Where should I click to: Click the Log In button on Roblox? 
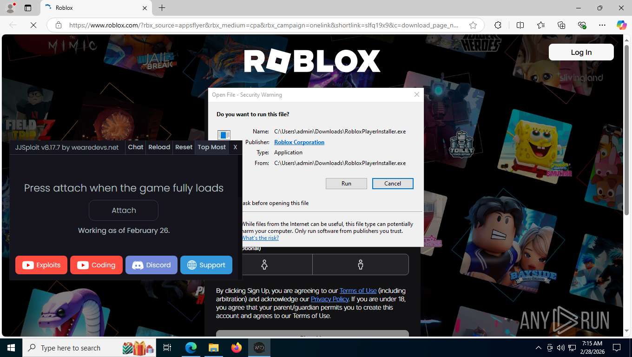click(x=581, y=52)
